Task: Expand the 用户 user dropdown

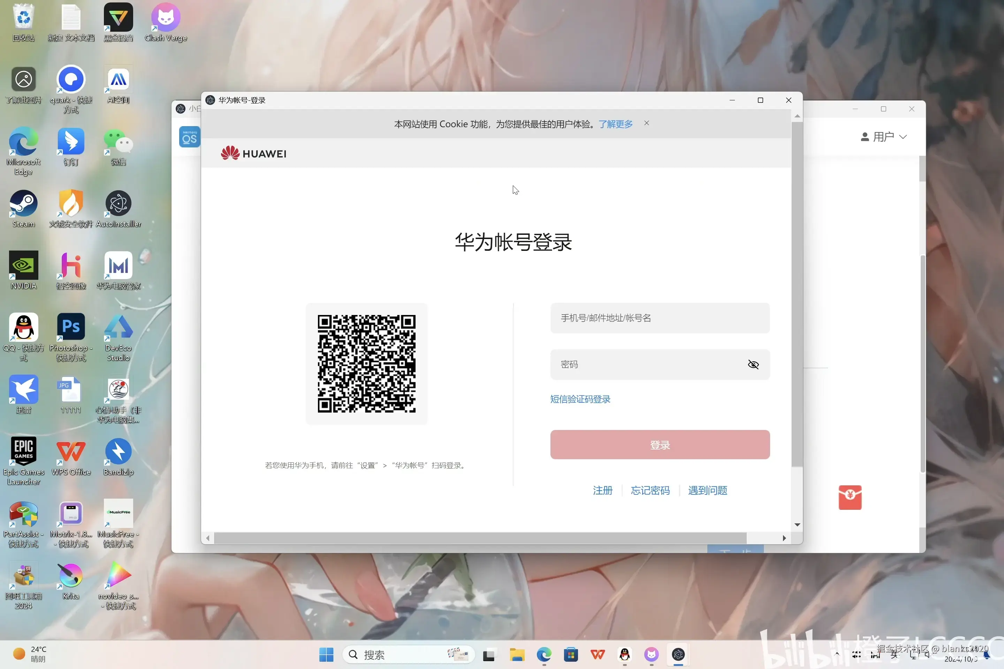Action: click(883, 137)
